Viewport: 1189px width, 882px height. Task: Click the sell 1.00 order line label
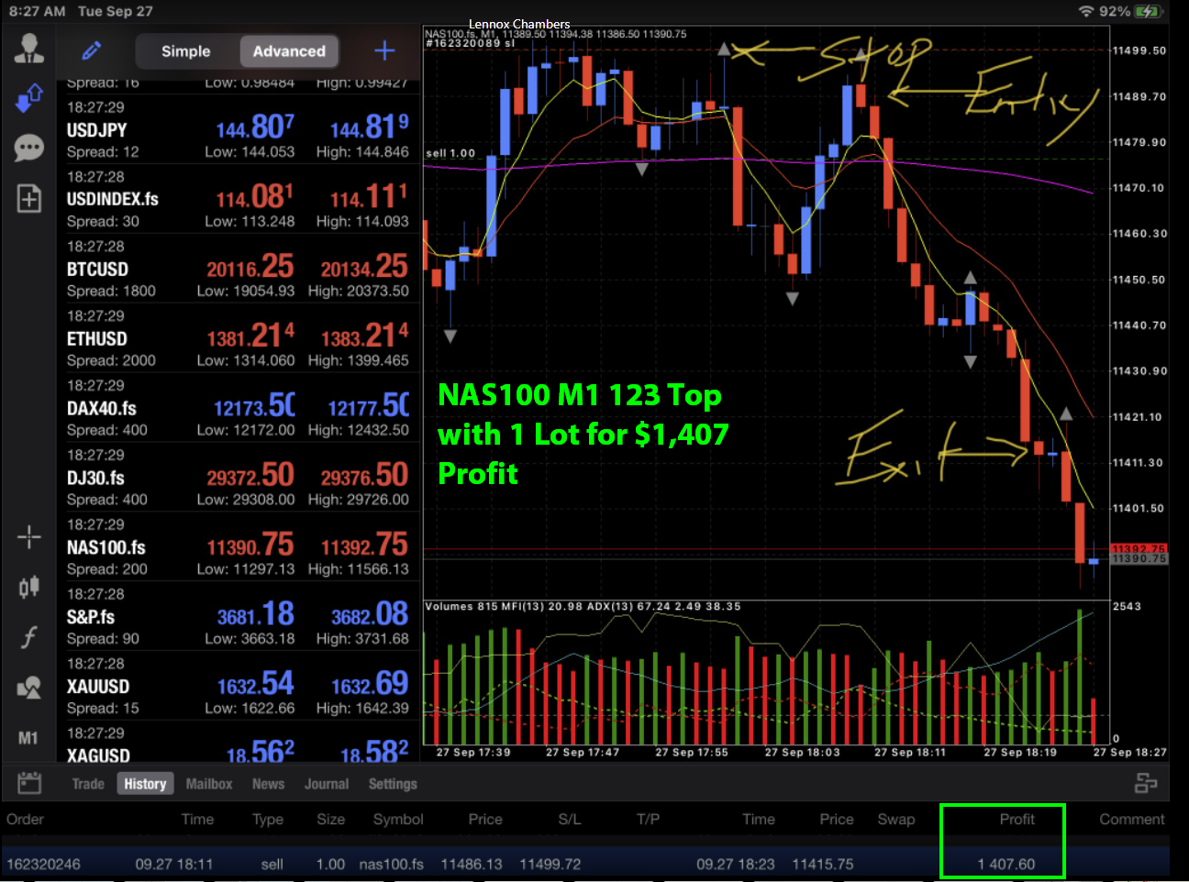[450, 153]
